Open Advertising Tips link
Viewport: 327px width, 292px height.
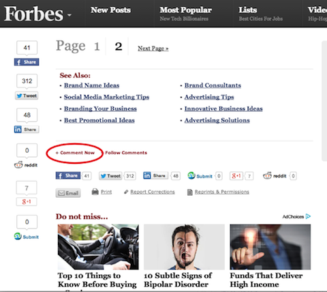[209, 97]
